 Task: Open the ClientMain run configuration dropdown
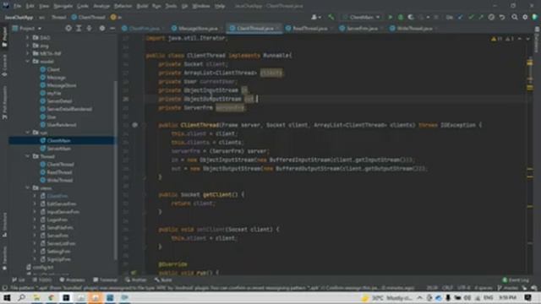pos(361,17)
